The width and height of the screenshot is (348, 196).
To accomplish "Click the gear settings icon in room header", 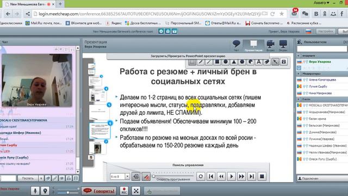I will (161, 32).
